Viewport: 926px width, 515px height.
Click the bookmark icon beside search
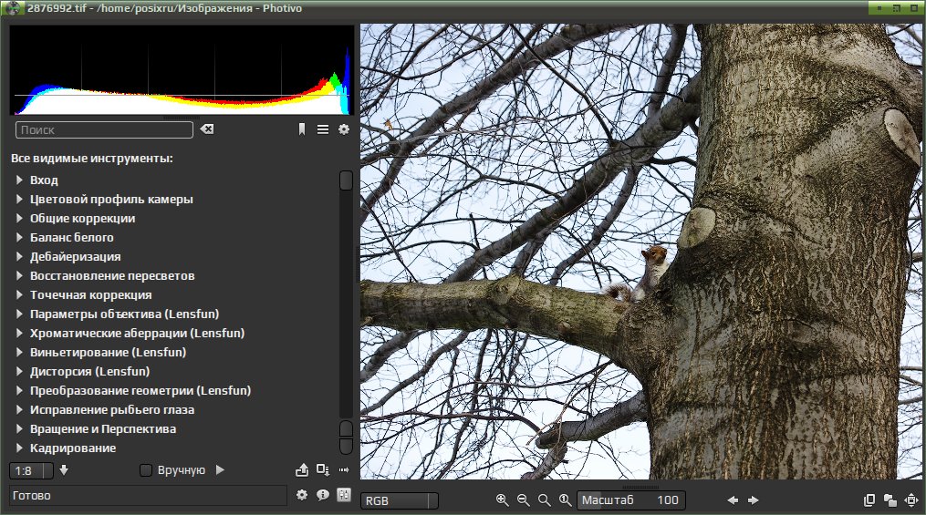click(x=302, y=129)
